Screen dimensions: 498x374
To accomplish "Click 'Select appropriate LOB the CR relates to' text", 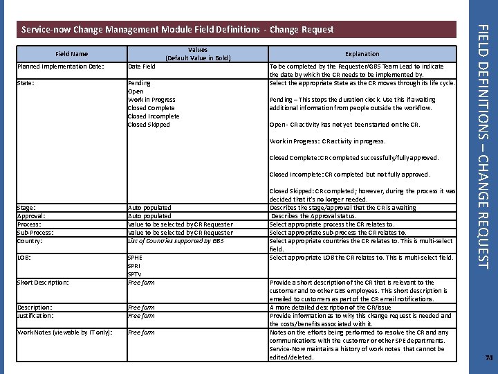I will tap(362, 258).
